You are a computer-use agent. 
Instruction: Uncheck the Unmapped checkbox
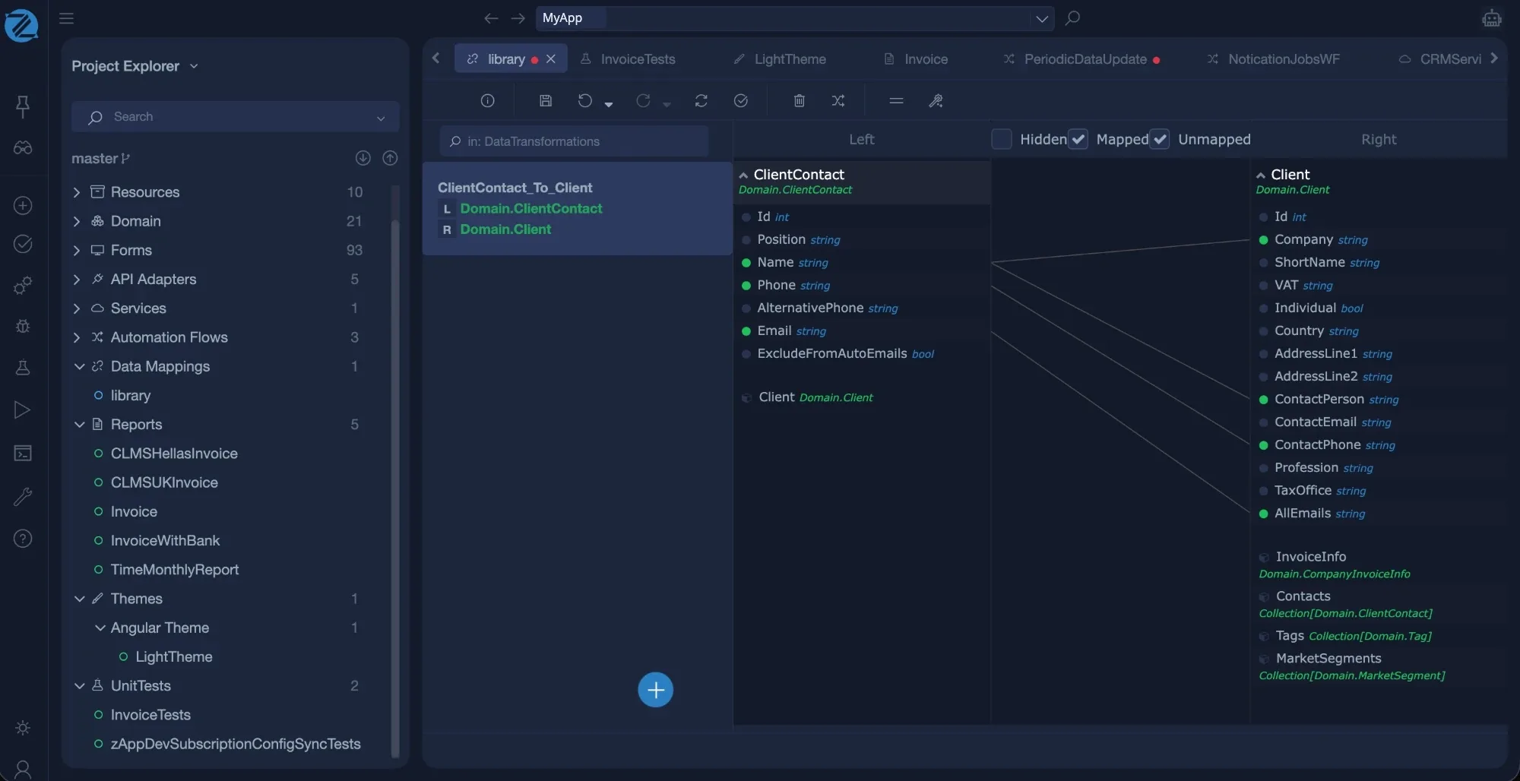(1159, 139)
